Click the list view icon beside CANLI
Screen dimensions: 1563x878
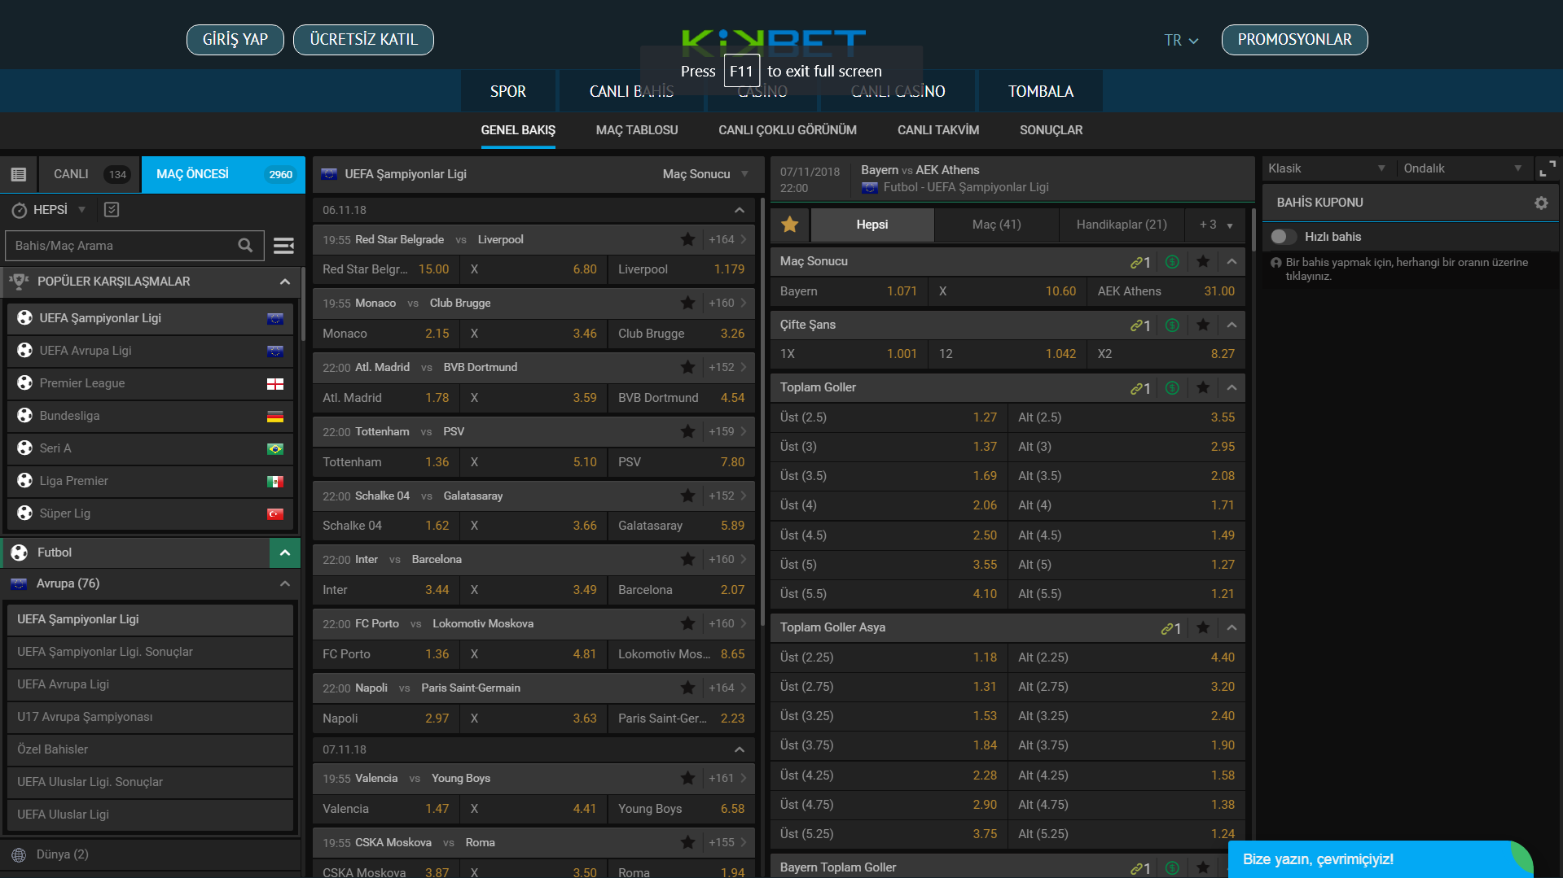click(x=19, y=174)
